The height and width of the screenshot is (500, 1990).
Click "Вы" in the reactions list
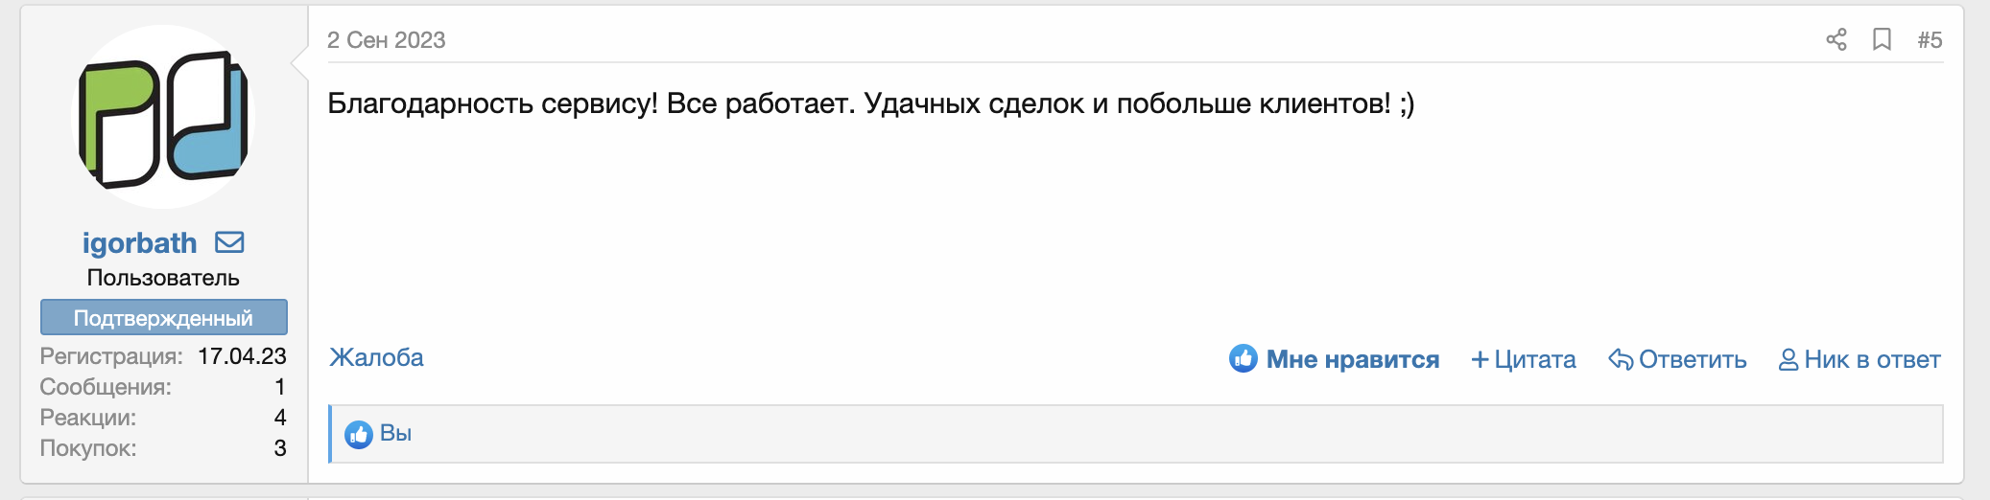click(x=395, y=433)
